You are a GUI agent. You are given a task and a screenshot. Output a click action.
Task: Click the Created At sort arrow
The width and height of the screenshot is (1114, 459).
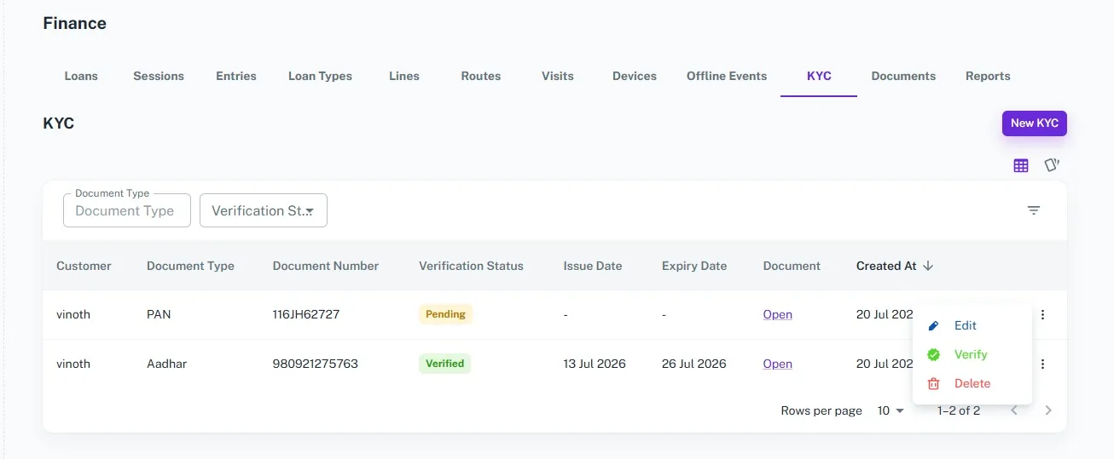[928, 266]
